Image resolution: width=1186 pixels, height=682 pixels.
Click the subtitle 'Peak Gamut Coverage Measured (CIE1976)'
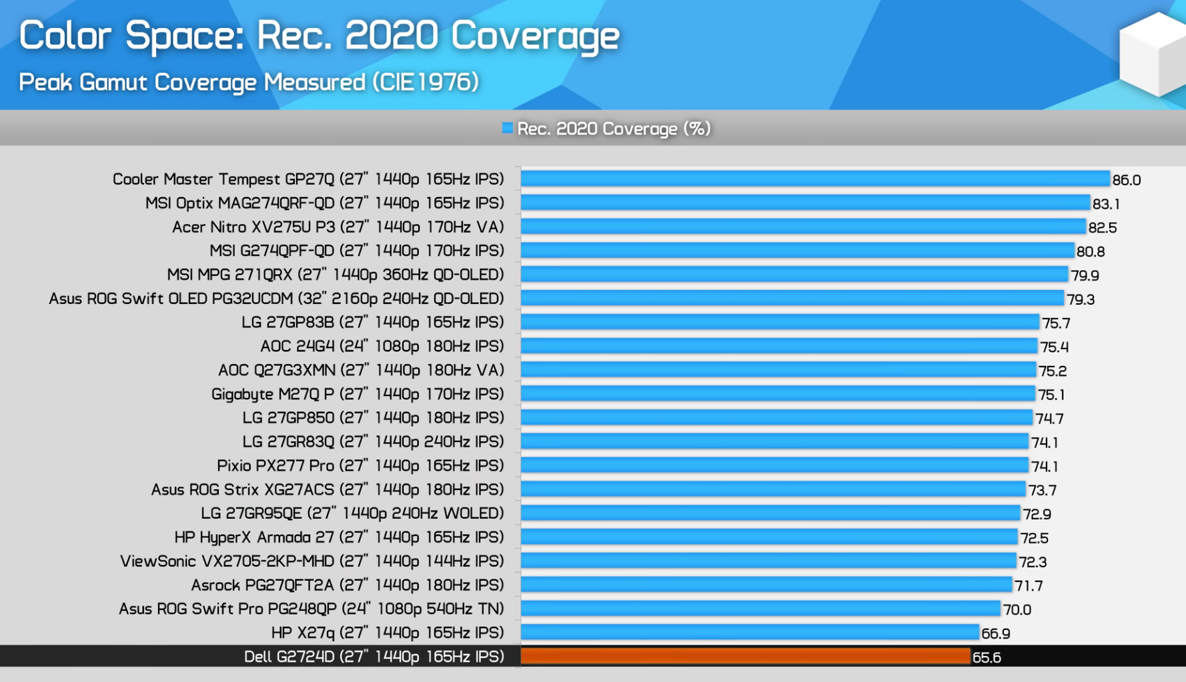click(x=249, y=82)
